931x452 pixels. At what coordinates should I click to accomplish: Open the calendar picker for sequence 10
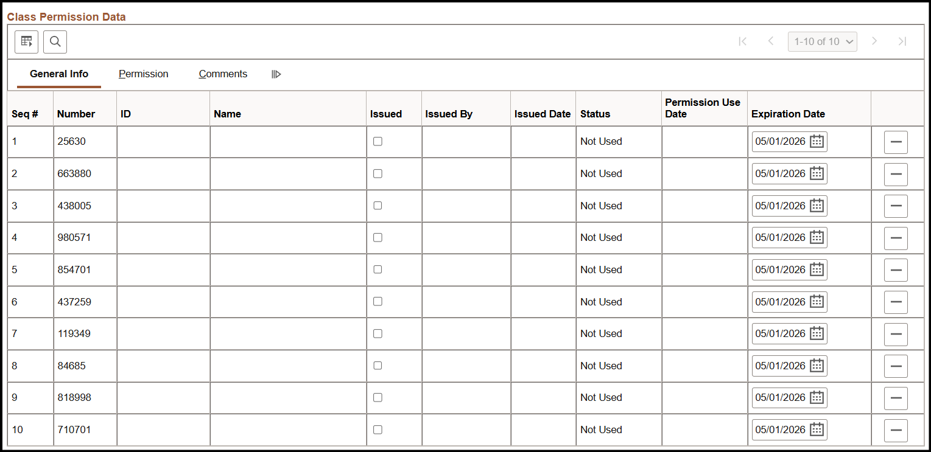(816, 429)
